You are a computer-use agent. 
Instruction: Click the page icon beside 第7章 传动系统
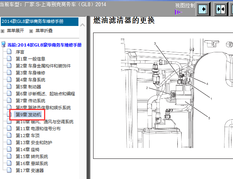click(9, 100)
